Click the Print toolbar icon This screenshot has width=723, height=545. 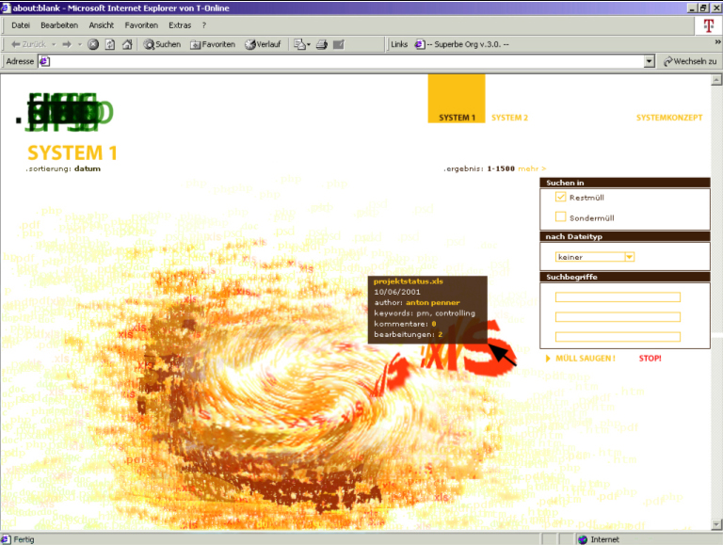pyautogui.click(x=321, y=44)
